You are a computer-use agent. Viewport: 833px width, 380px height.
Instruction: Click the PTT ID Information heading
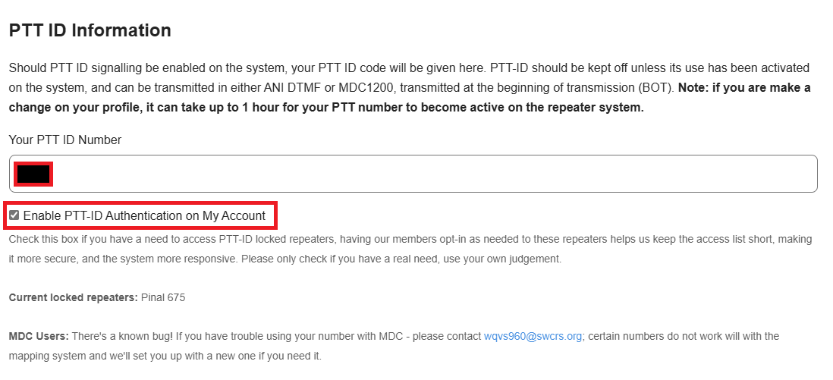pyautogui.click(x=90, y=30)
